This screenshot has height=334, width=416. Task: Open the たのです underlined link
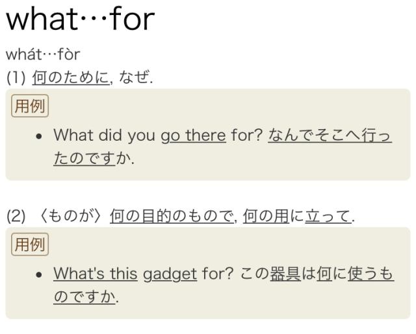coord(84,158)
